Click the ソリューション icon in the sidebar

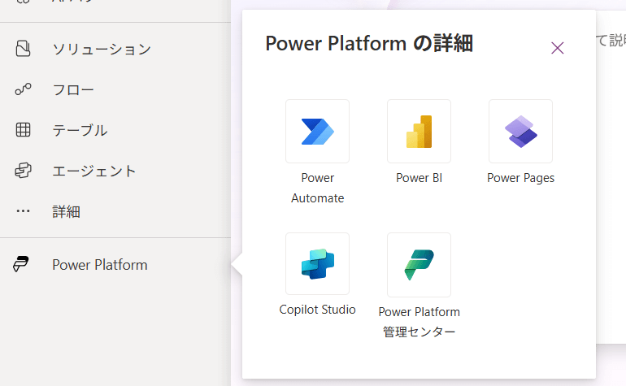click(23, 49)
